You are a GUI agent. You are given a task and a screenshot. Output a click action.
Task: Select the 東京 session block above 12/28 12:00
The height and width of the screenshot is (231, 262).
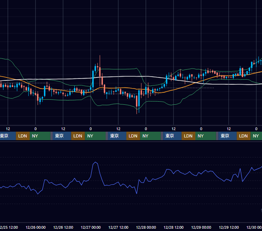[172, 136]
